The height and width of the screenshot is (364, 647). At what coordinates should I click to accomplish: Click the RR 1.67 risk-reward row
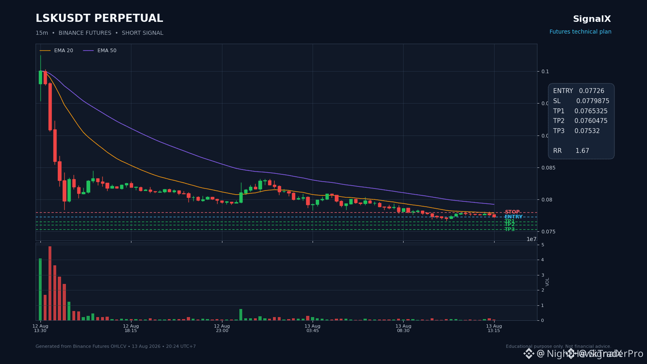click(x=571, y=151)
